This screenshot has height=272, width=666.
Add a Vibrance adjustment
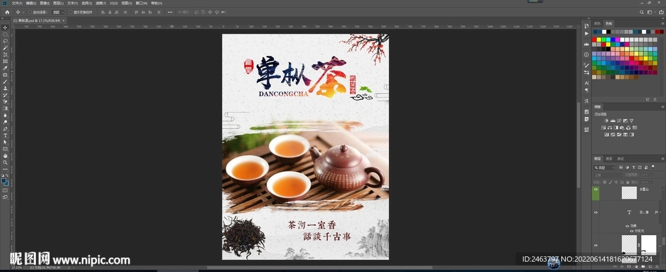click(x=632, y=121)
